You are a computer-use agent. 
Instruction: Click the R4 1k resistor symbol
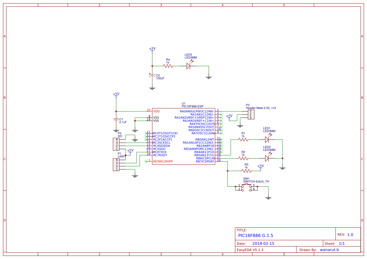click(168, 66)
